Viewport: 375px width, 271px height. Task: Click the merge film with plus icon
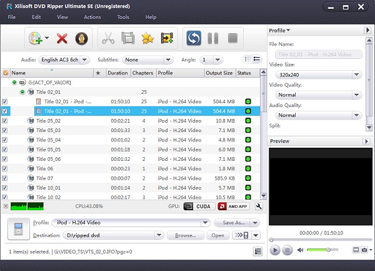point(167,38)
